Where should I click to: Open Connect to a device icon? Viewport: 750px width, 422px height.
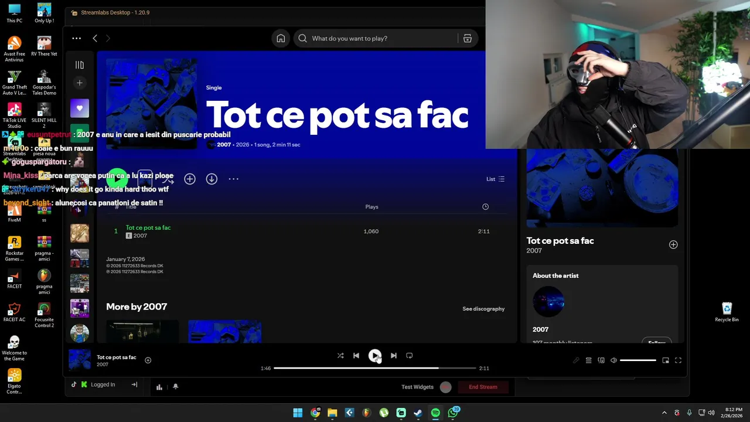click(601, 360)
